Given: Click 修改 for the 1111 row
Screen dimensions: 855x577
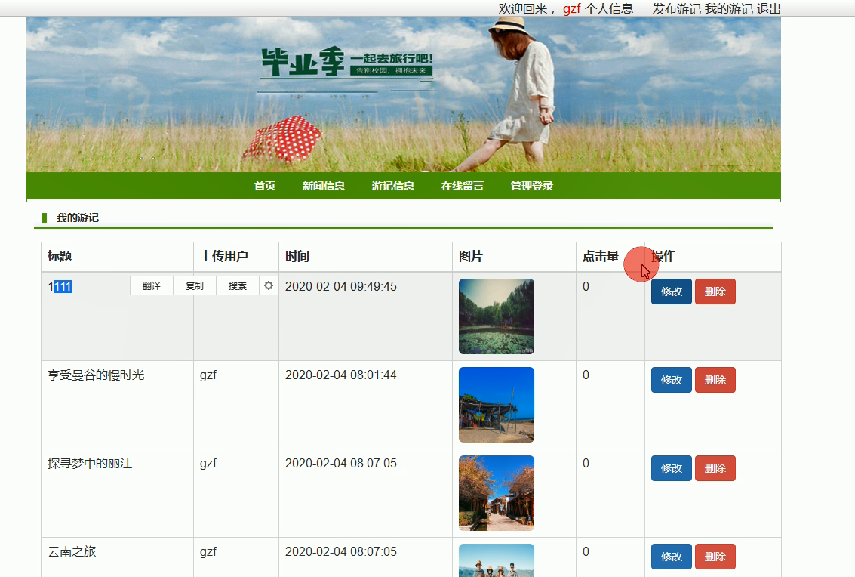Looking at the screenshot, I should point(671,292).
